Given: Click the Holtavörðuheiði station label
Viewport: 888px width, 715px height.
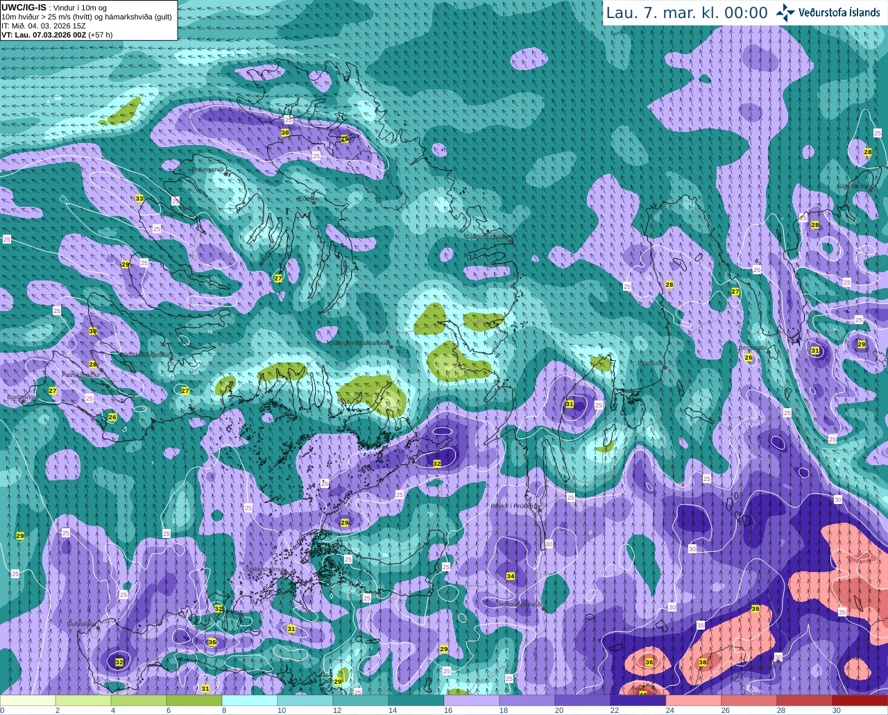Looking at the screenshot, I should click(x=520, y=605).
